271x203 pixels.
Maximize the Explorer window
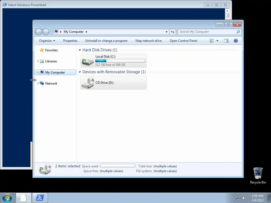coord(228,25)
